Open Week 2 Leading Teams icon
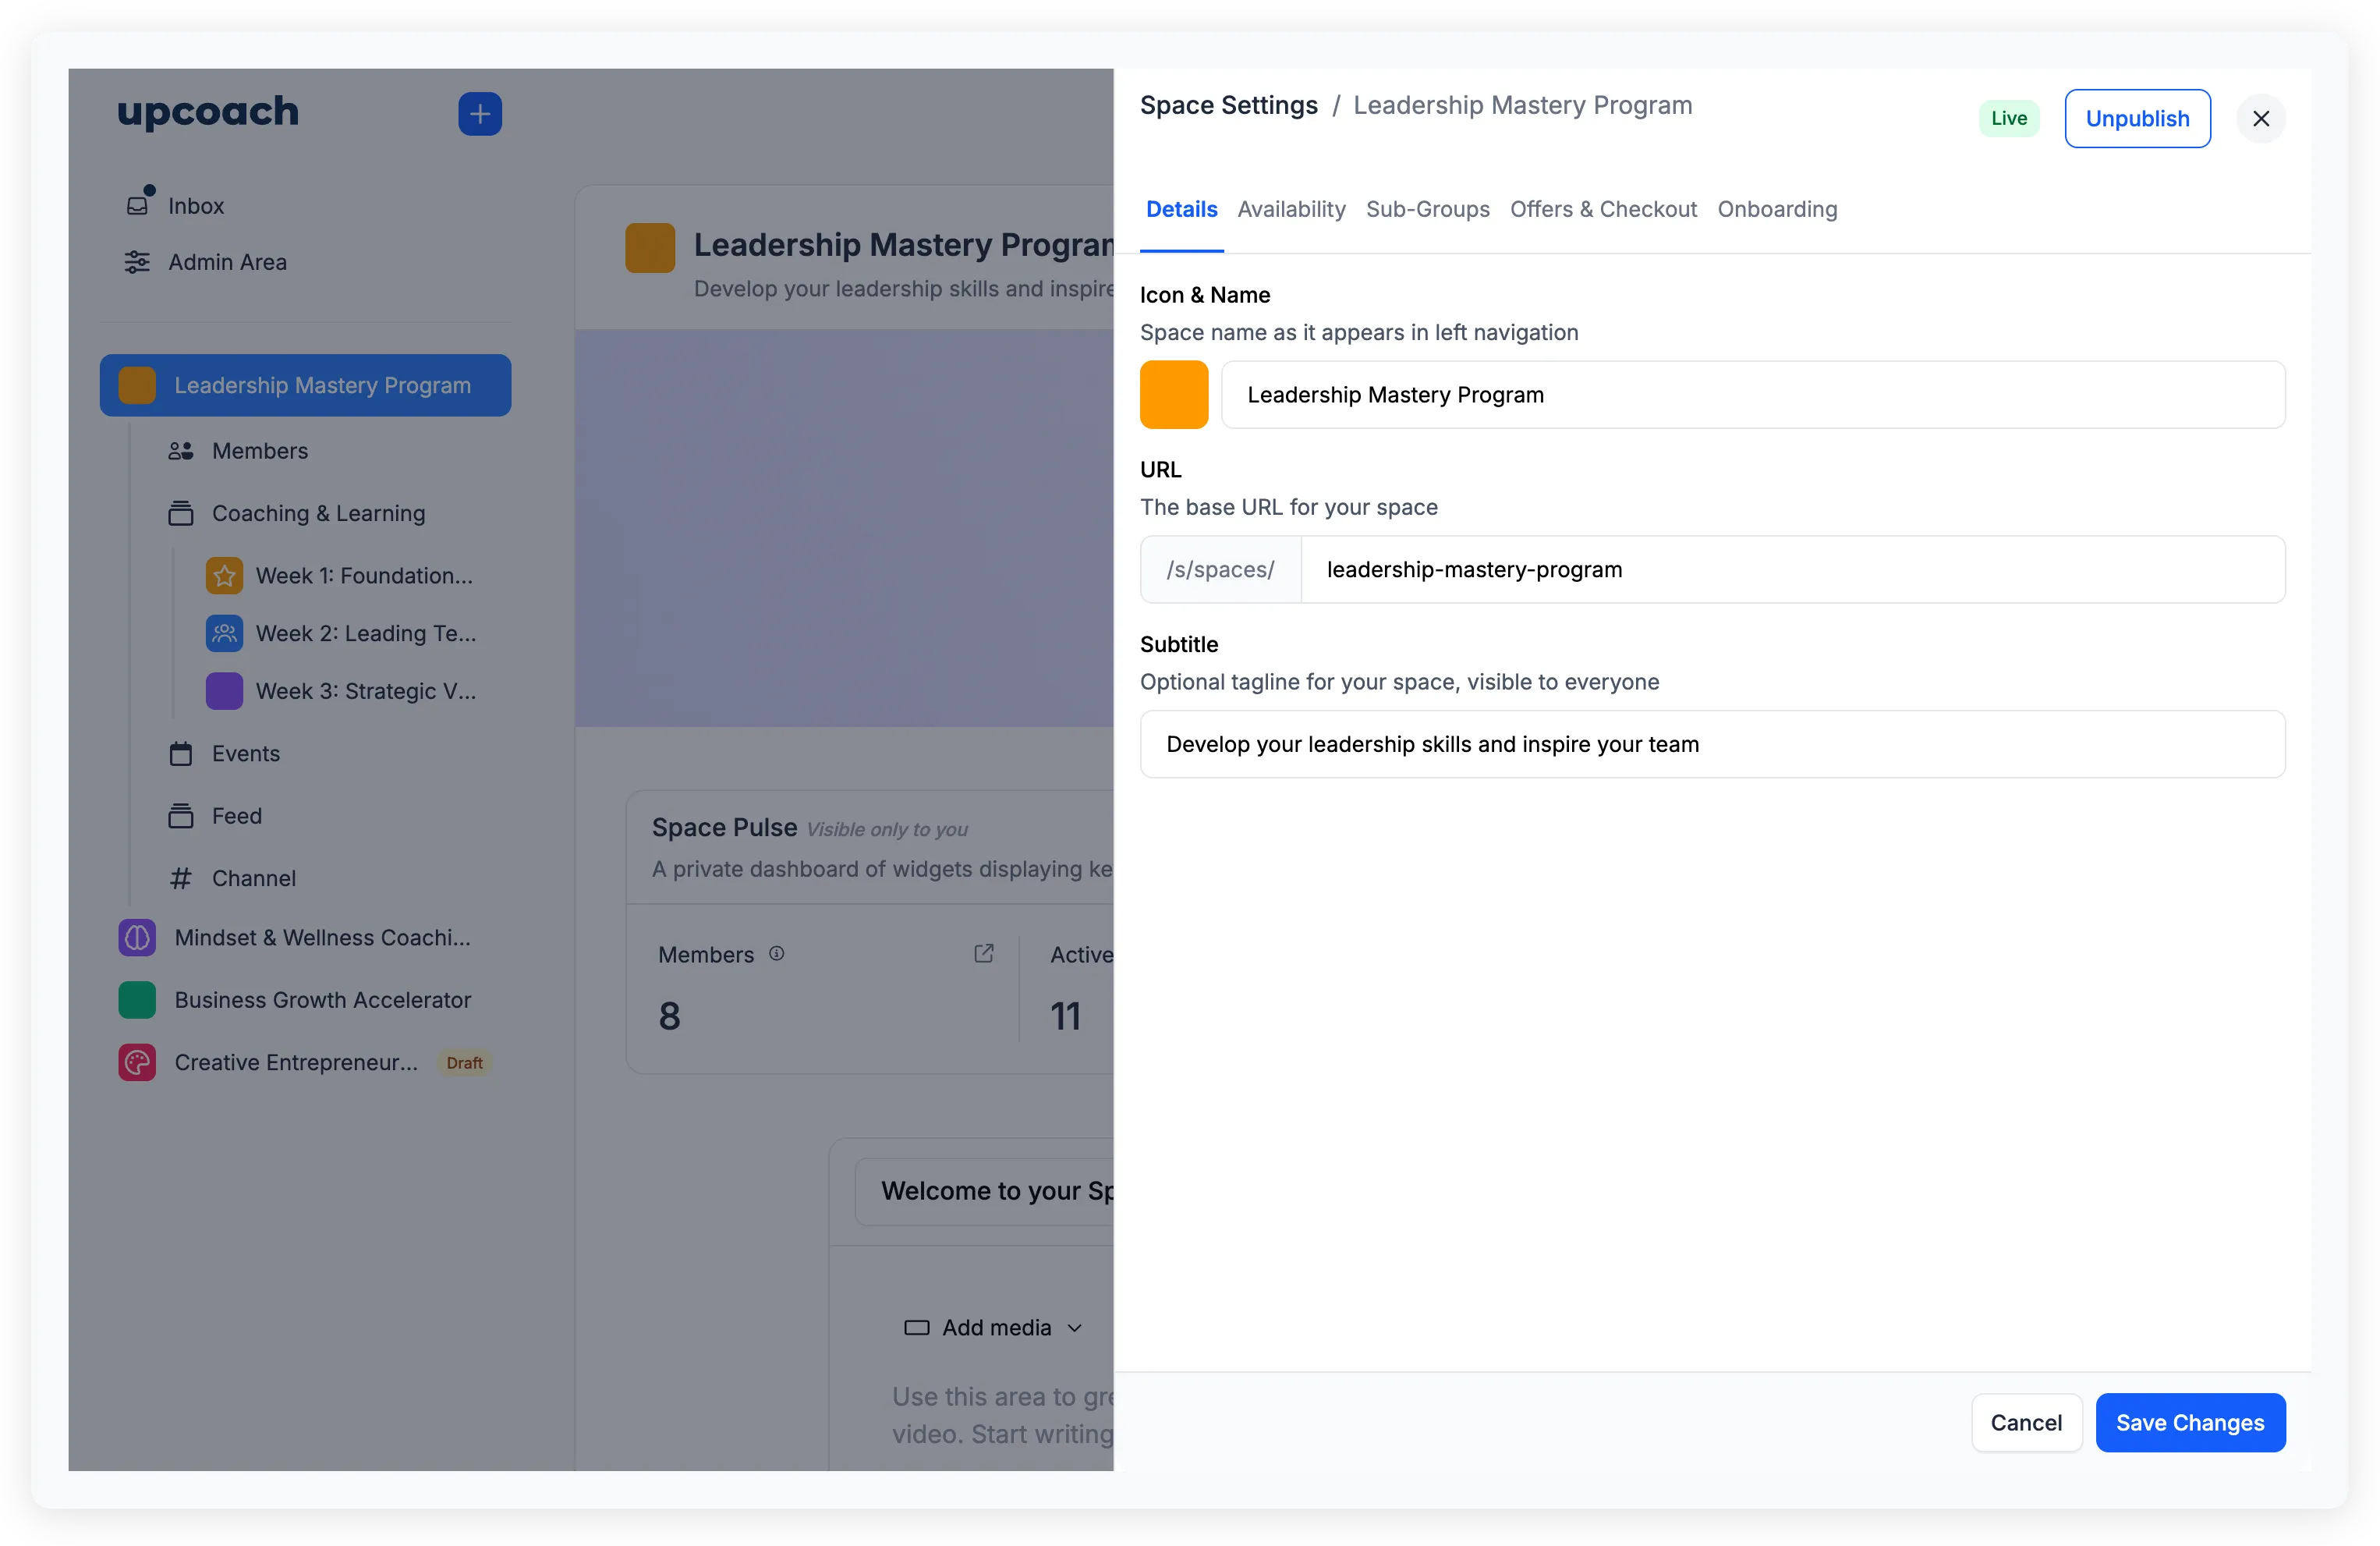The height and width of the screenshot is (1546, 2380). coord(224,634)
